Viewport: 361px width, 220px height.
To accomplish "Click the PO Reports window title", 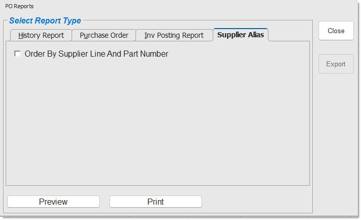I will tap(19, 7).
